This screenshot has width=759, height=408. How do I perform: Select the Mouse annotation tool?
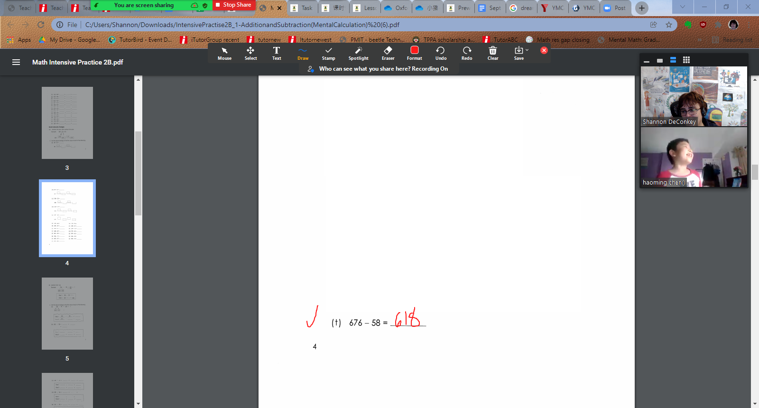coord(224,53)
